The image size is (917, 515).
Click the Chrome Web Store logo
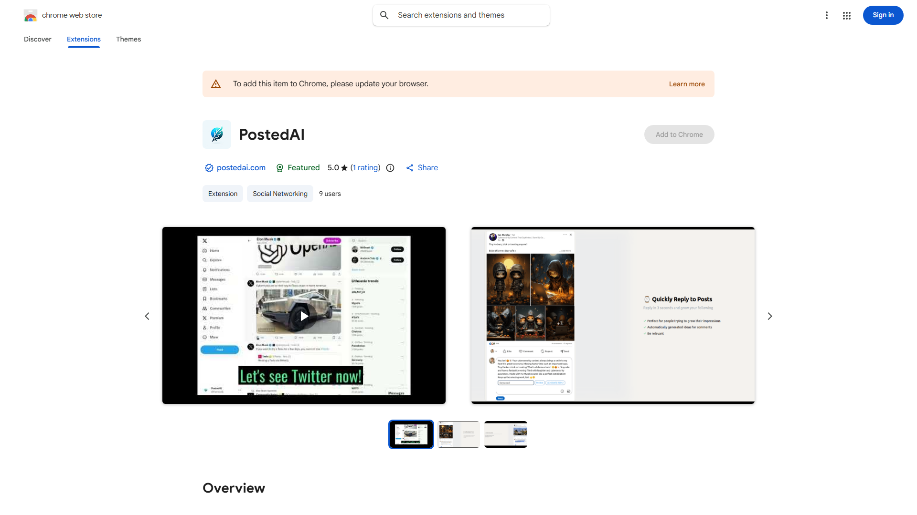[31, 15]
